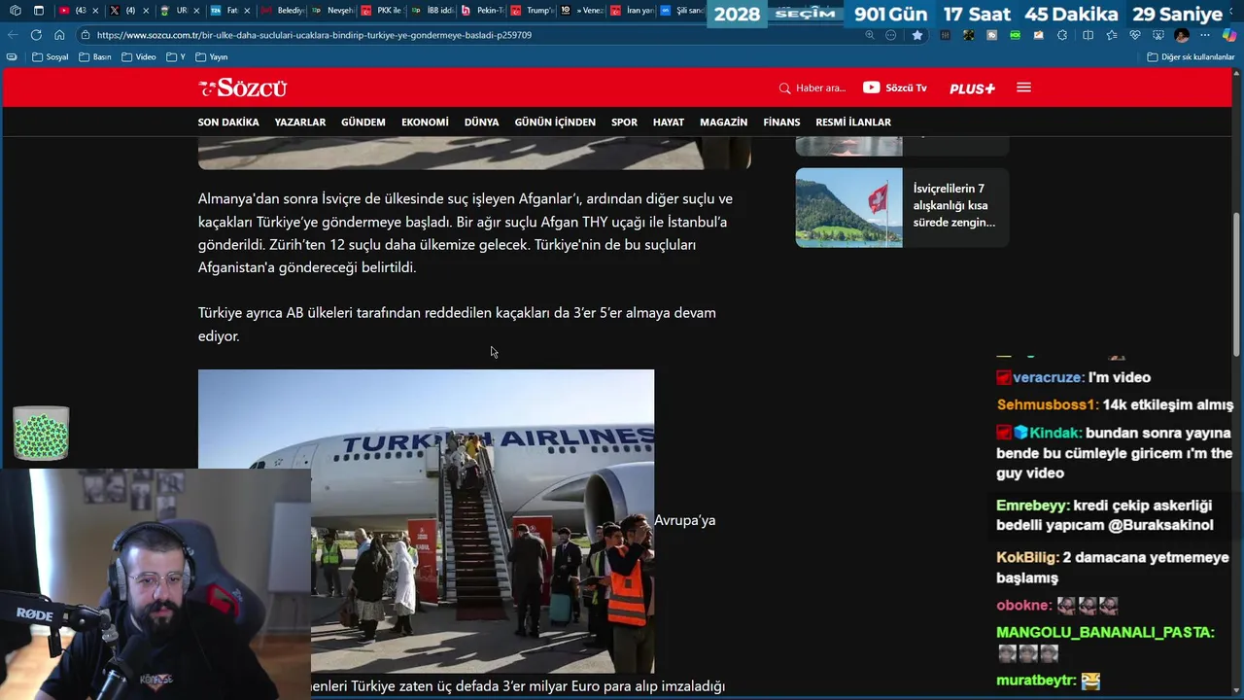The image size is (1244, 700).
Task: Click chat username Emrebeyy
Action: coord(1032,506)
